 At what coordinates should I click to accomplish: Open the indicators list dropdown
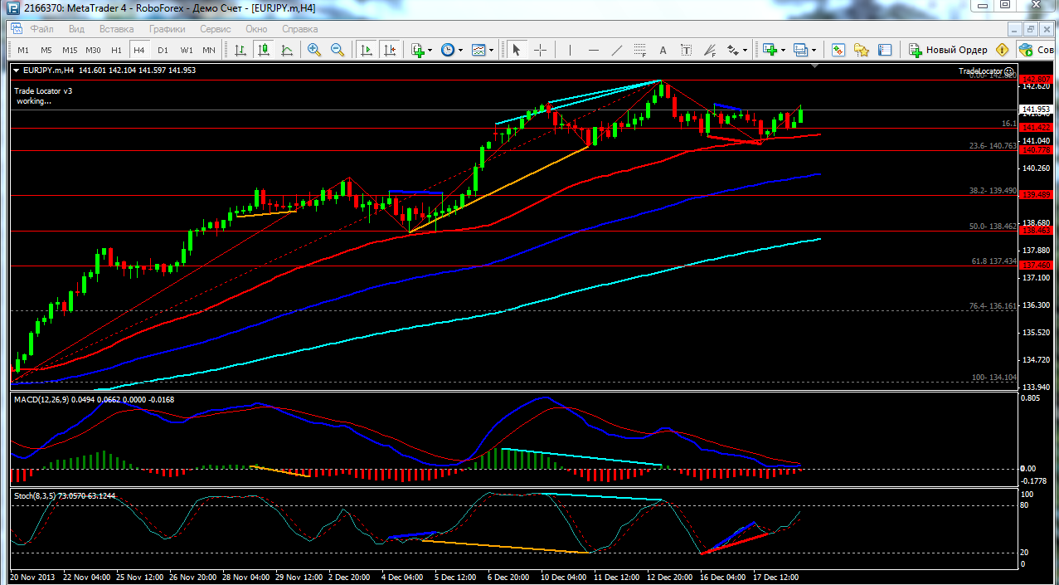tap(421, 50)
